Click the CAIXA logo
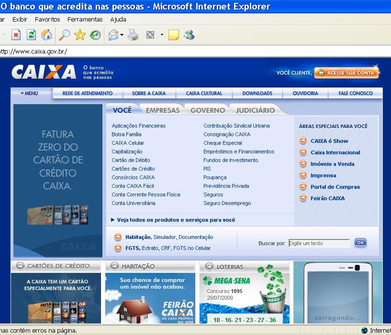 pos(44,72)
